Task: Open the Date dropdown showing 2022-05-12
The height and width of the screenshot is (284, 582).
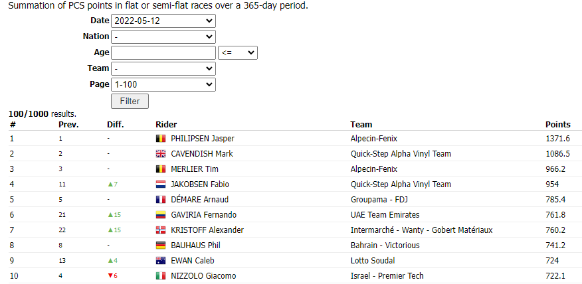Action: [x=163, y=21]
